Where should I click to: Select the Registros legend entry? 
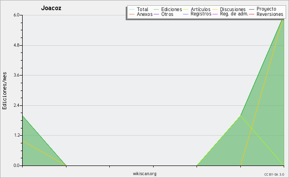click(197, 14)
